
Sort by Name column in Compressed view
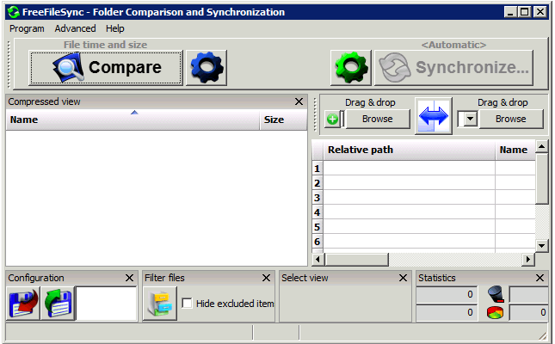[133, 120]
